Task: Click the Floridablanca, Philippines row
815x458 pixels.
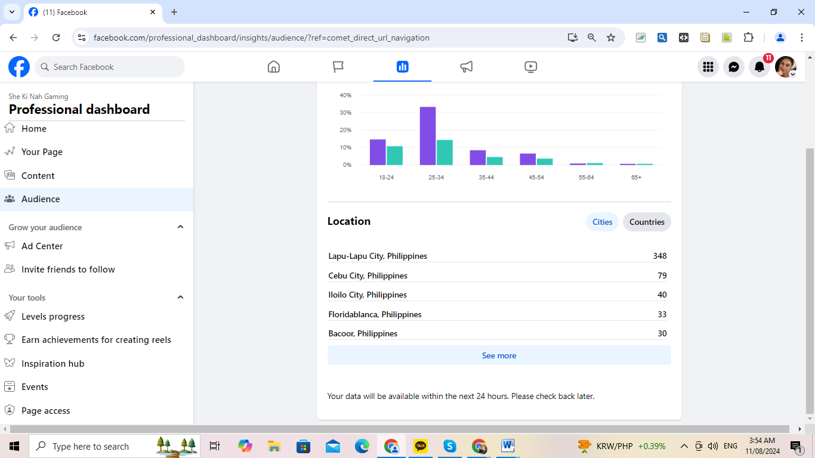Action: pyautogui.click(x=498, y=314)
